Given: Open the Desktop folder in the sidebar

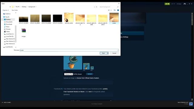Looking at the screenshot, I should click(x=8, y=19).
